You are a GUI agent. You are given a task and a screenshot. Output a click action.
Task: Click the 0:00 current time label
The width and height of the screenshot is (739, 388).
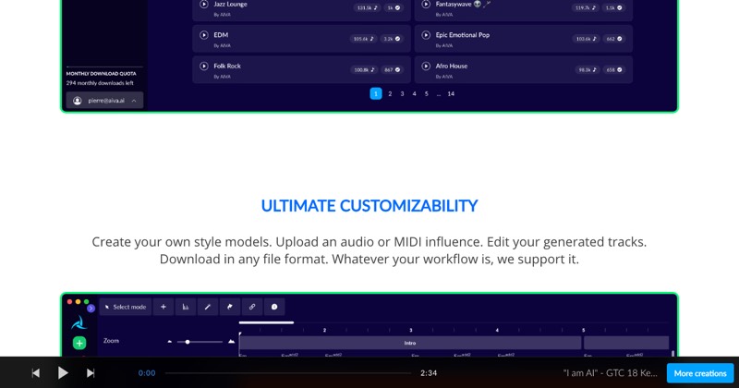[147, 373]
